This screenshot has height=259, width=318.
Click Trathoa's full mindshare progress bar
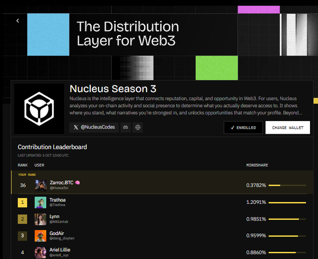287,202
